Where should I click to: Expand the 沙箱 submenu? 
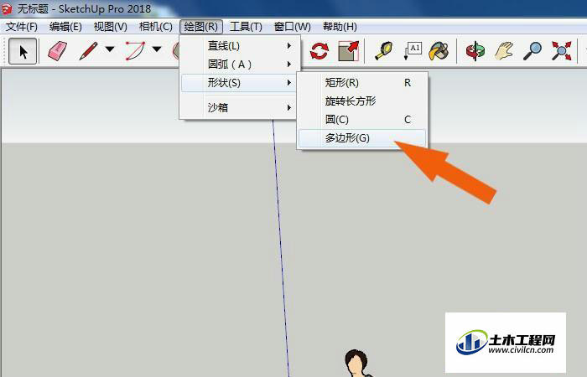240,108
